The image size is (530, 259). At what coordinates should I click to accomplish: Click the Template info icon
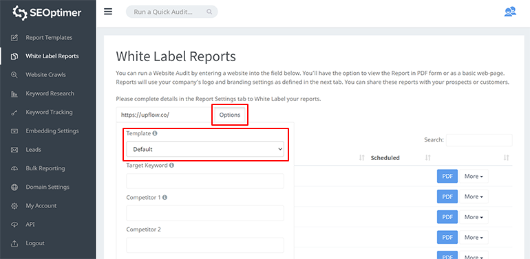click(155, 133)
